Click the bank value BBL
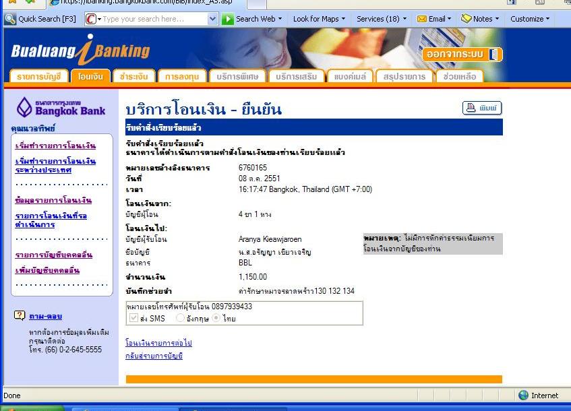 coord(245,263)
